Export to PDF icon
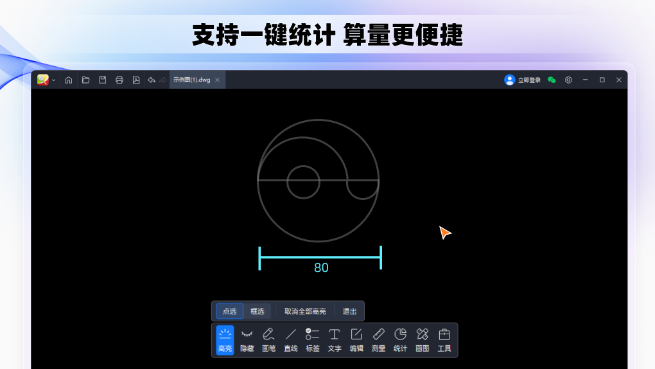Image resolution: width=655 pixels, height=369 pixels. [136, 80]
